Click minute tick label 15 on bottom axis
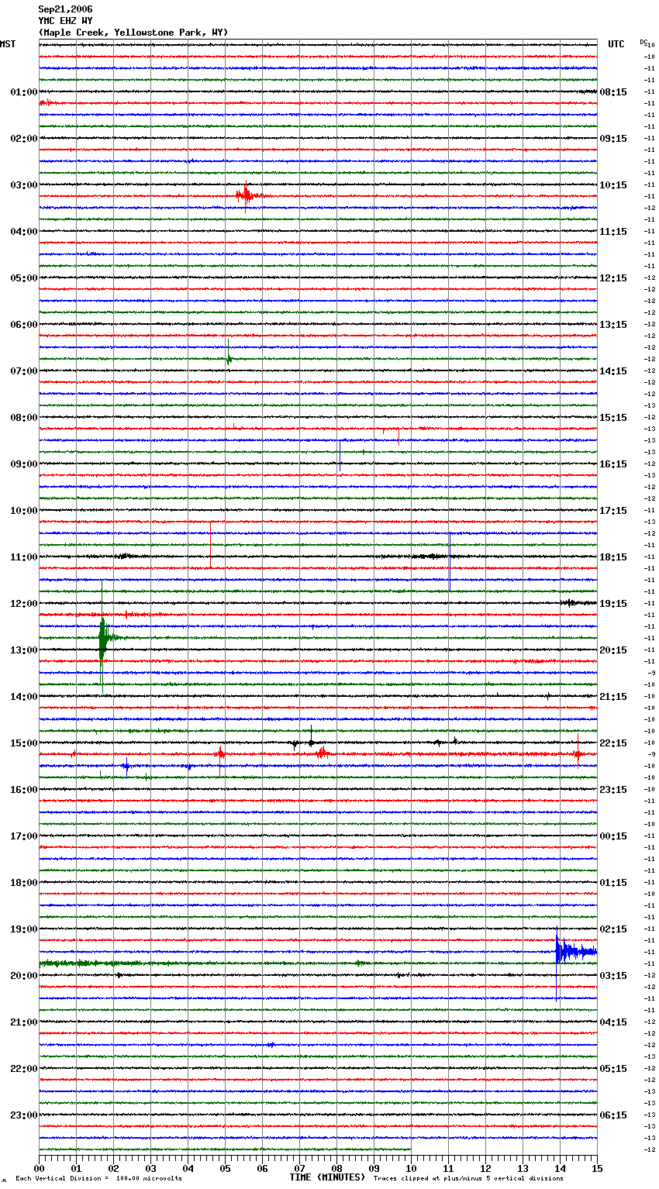The height and width of the screenshot is (1189, 659). pyautogui.click(x=597, y=1168)
